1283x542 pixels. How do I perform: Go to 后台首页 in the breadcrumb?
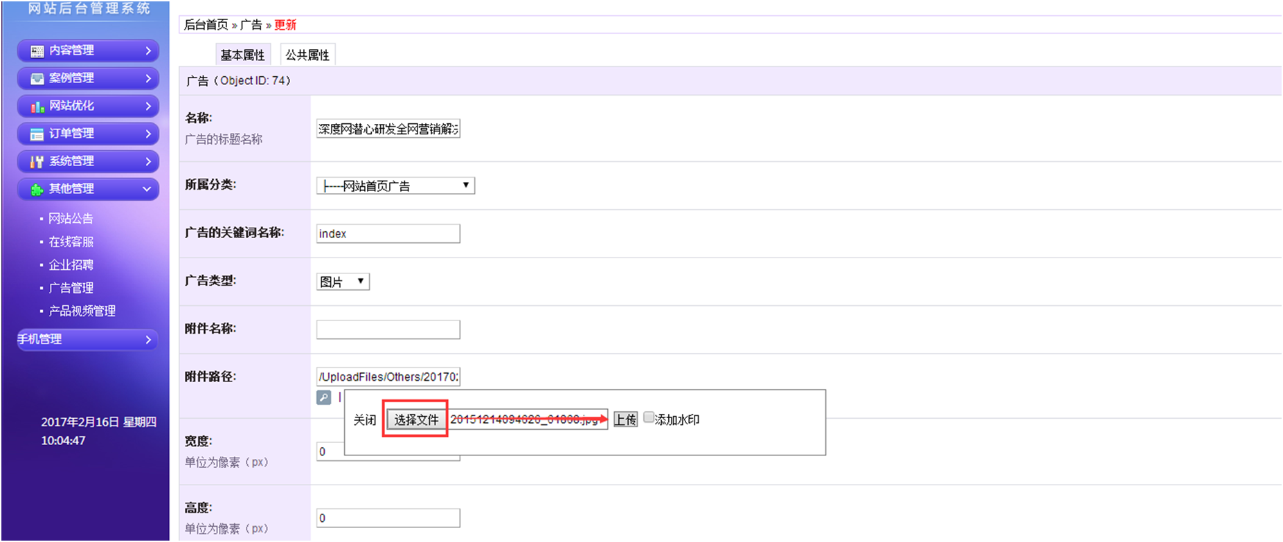pyautogui.click(x=206, y=25)
